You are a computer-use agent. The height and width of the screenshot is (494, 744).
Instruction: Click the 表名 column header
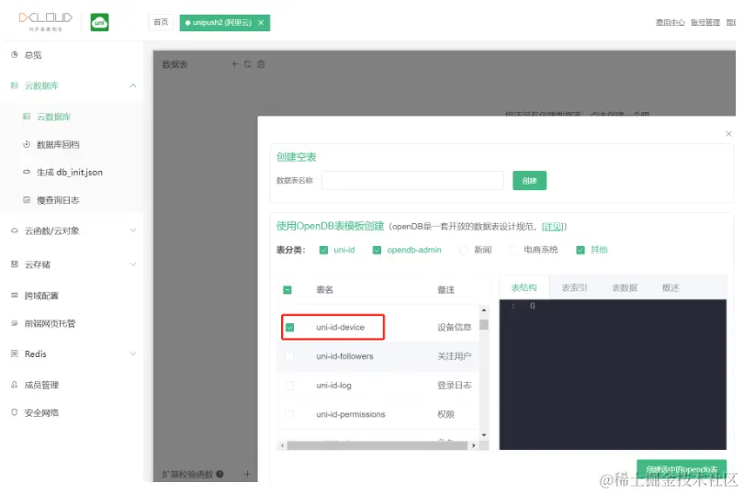324,290
